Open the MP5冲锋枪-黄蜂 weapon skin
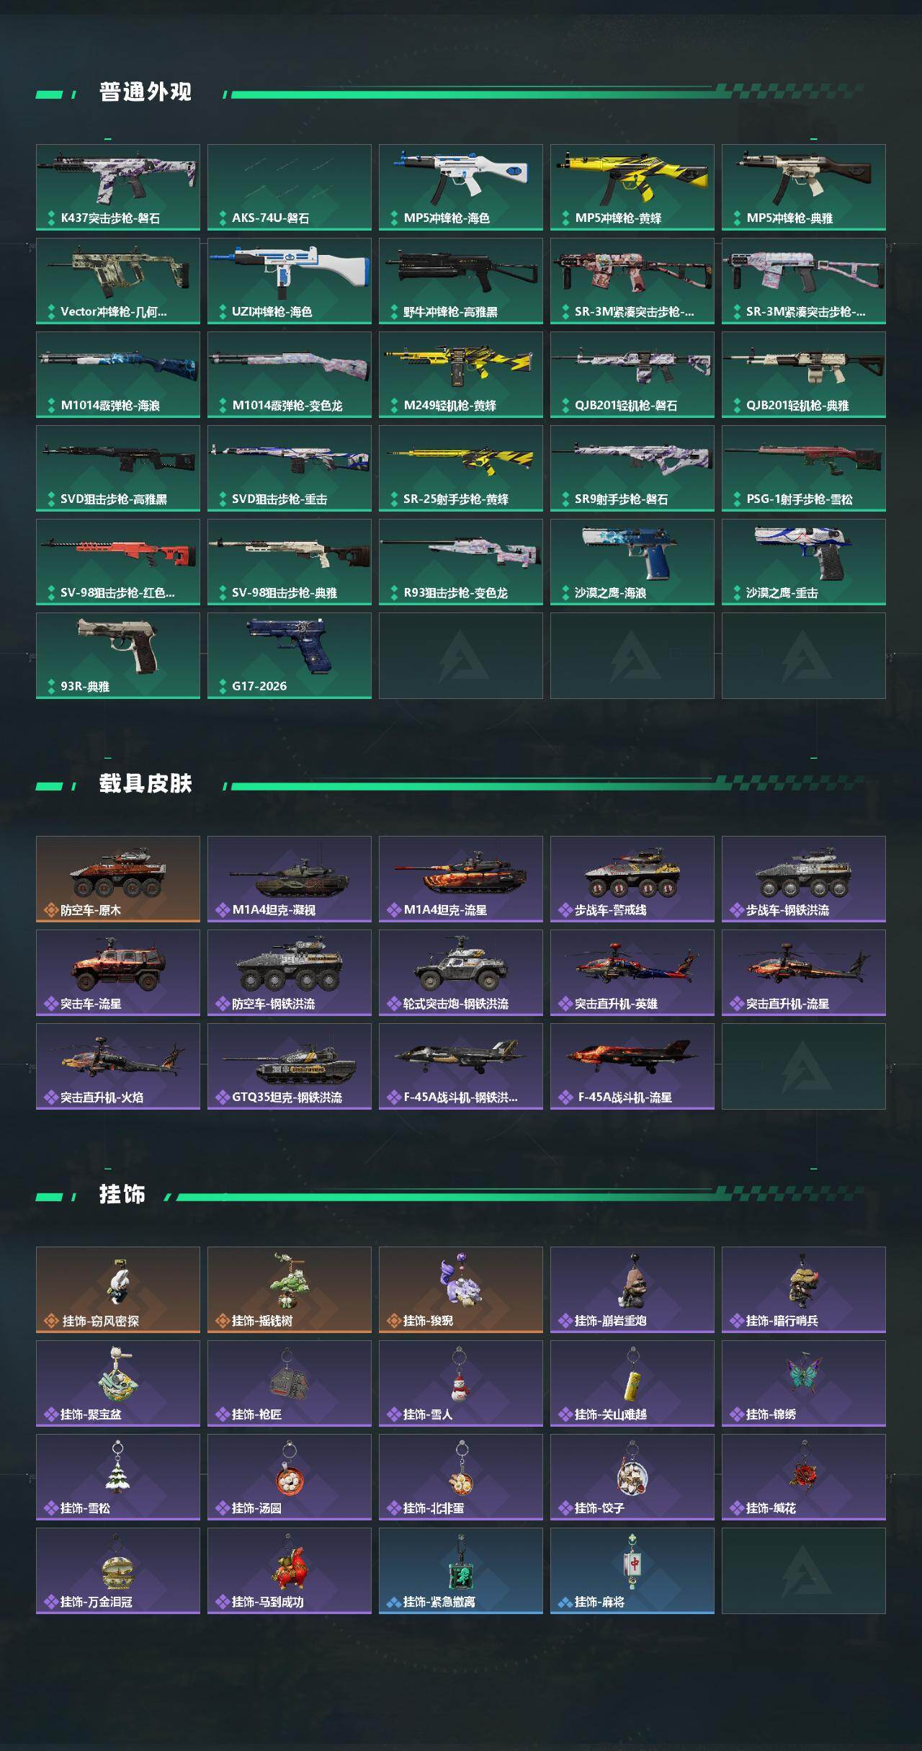 tap(632, 187)
